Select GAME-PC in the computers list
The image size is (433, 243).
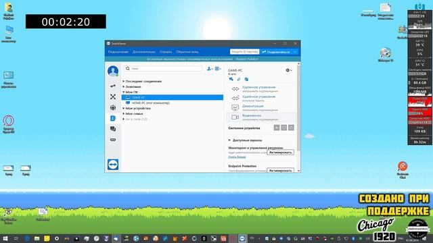point(173,97)
